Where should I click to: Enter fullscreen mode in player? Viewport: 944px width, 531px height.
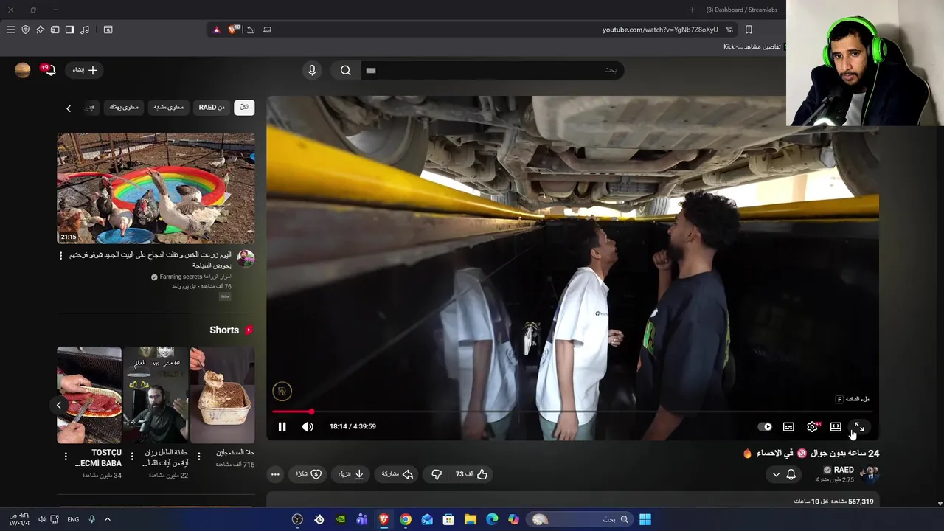coord(859,426)
